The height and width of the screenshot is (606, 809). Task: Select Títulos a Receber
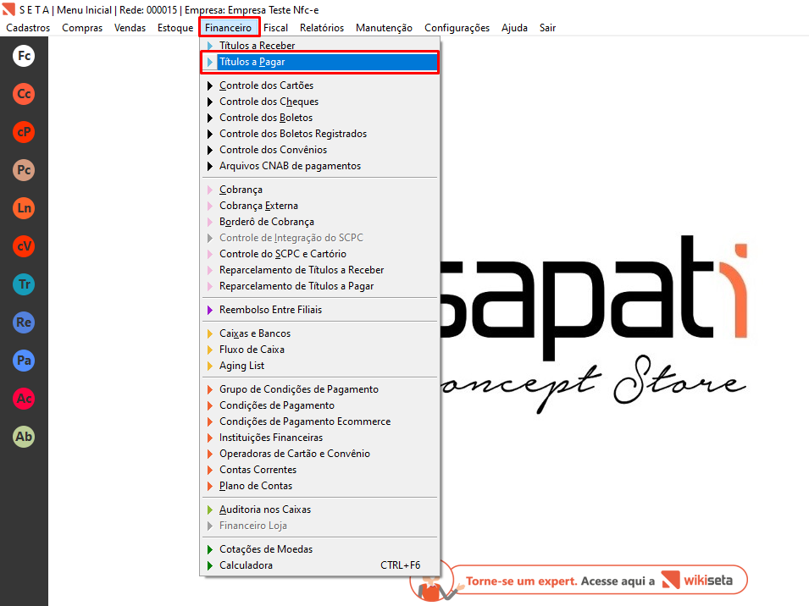[x=320, y=46]
